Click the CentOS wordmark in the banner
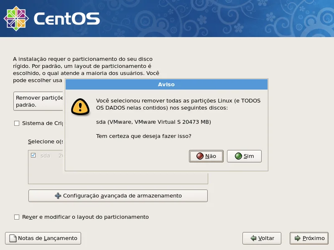 66,18
